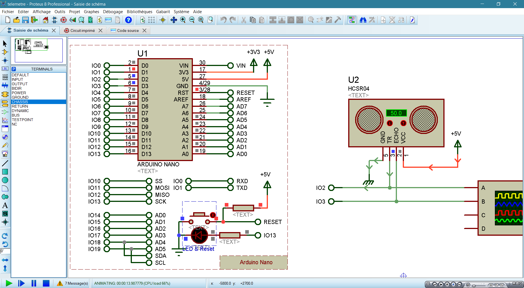The width and height of the screenshot is (524, 288).
Task: Click the Cut scissors icon
Action: click(244, 20)
